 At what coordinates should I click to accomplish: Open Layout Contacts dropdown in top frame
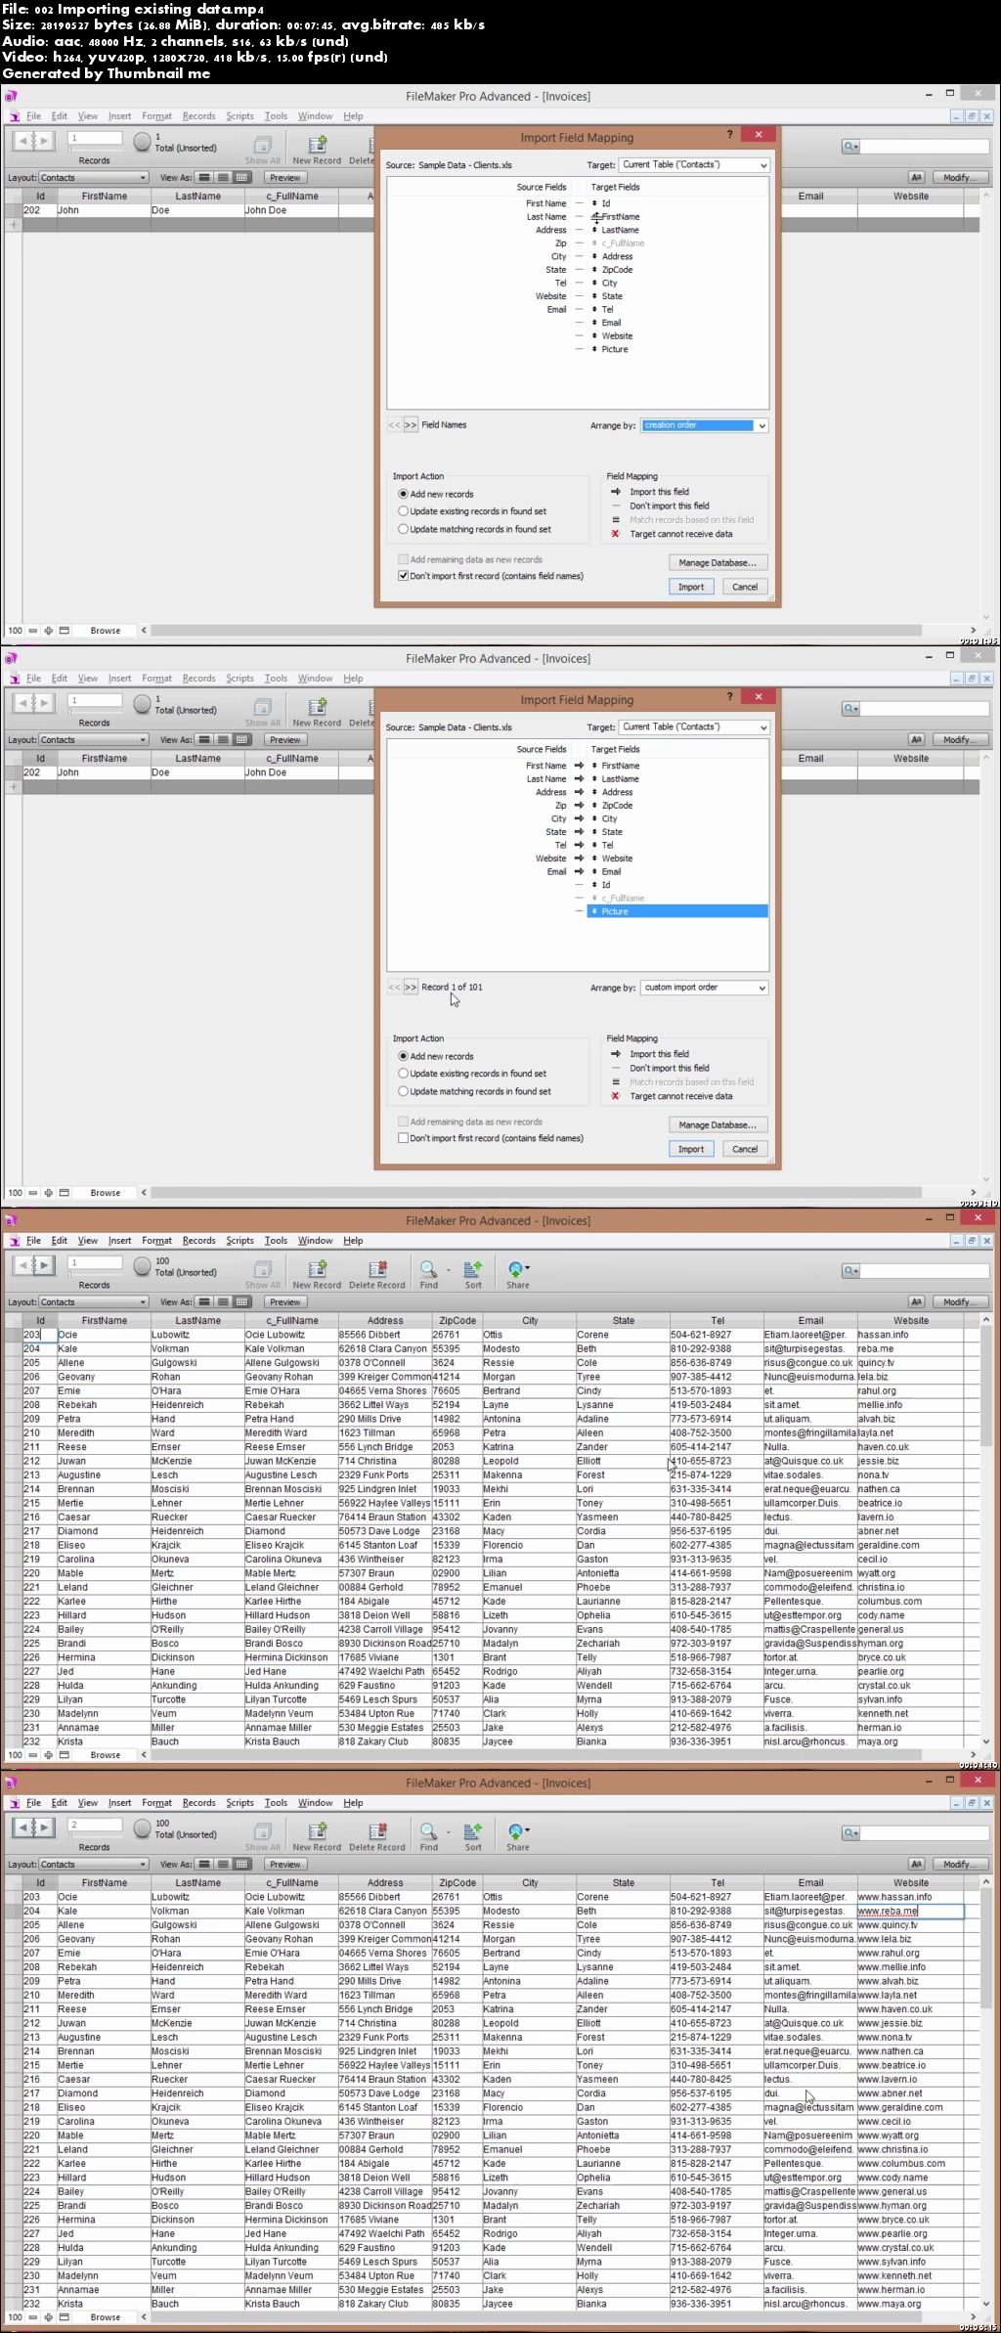(x=94, y=177)
